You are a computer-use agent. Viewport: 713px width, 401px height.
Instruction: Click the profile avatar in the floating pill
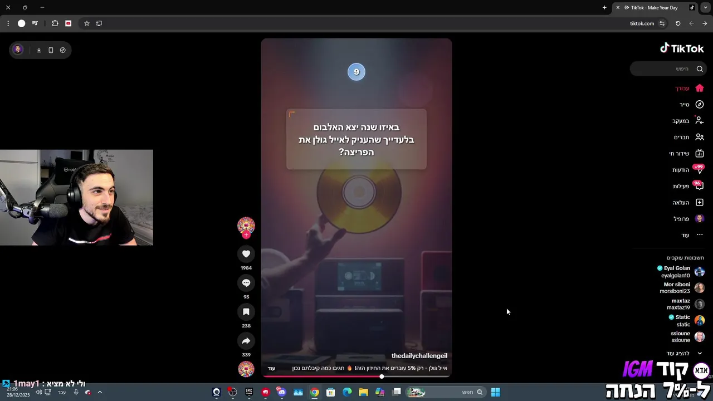[18, 50]
